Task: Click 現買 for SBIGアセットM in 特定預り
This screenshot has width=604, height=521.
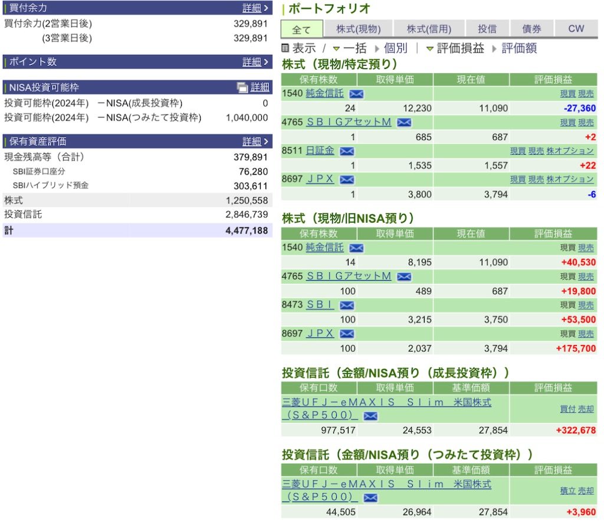Action: 567,123
